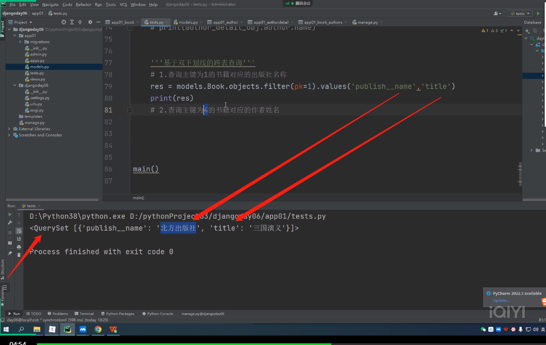Image resolution: width=546 pixels, height=345 pixels.
Task: Clear console output with trash icon
Action: point(19,255)
